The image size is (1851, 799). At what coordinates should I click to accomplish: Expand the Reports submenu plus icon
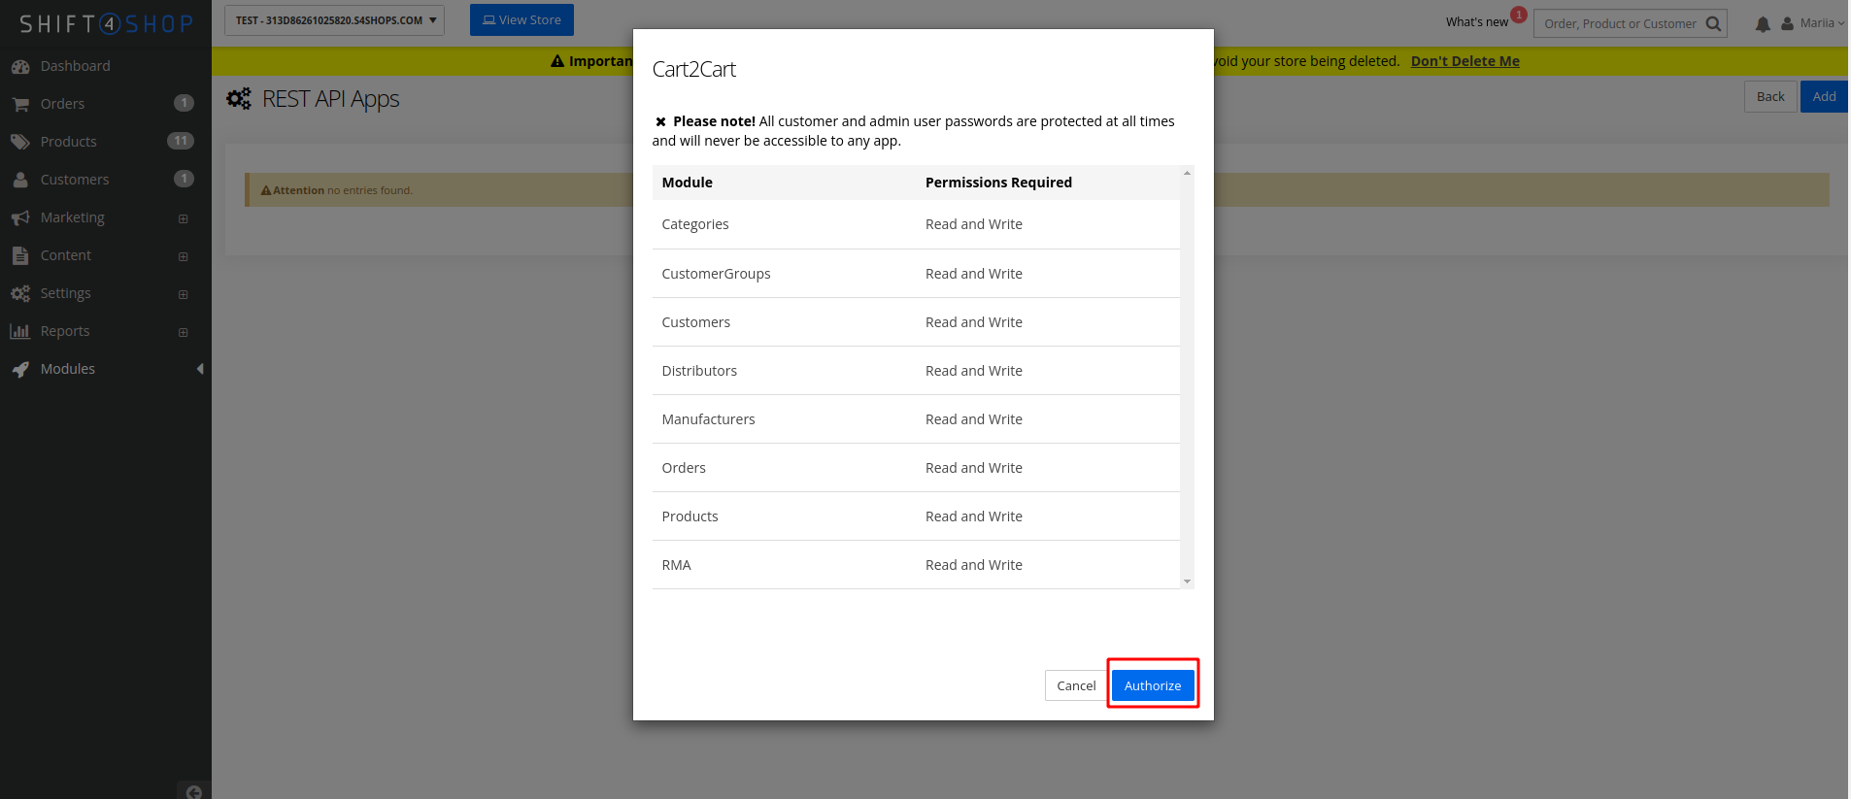pyautogui.click(x=183, y=332)
